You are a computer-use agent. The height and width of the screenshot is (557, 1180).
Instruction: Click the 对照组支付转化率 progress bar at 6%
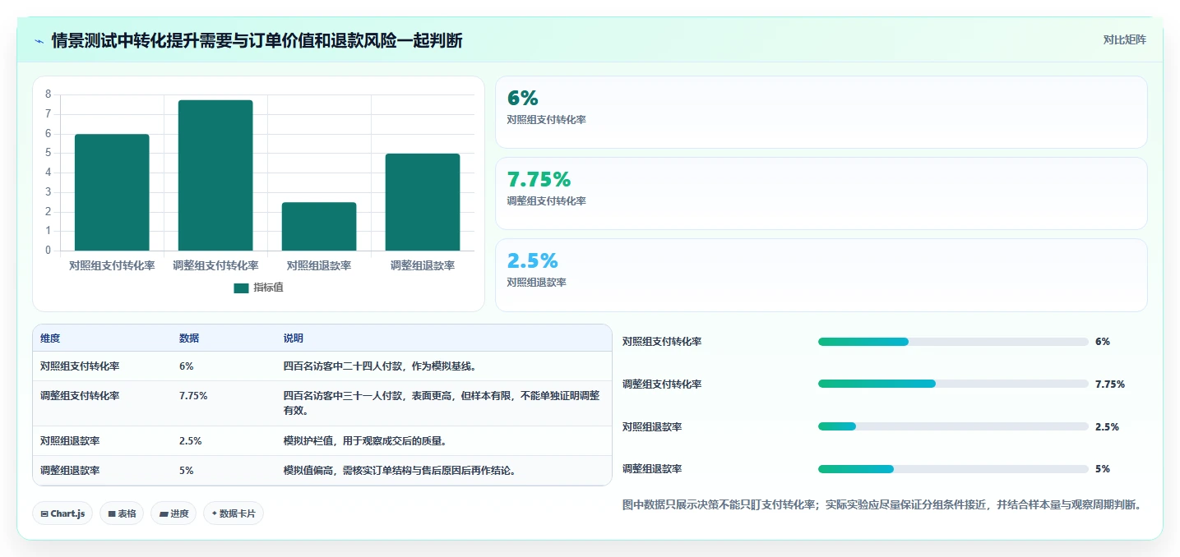pyautogui.click(x=953, y=342)
